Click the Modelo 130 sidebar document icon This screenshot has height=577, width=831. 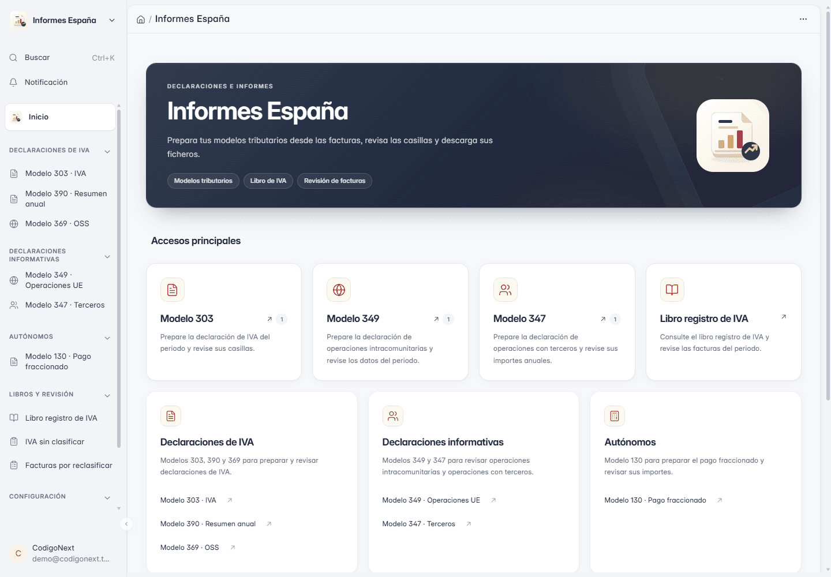coord(14,362)
